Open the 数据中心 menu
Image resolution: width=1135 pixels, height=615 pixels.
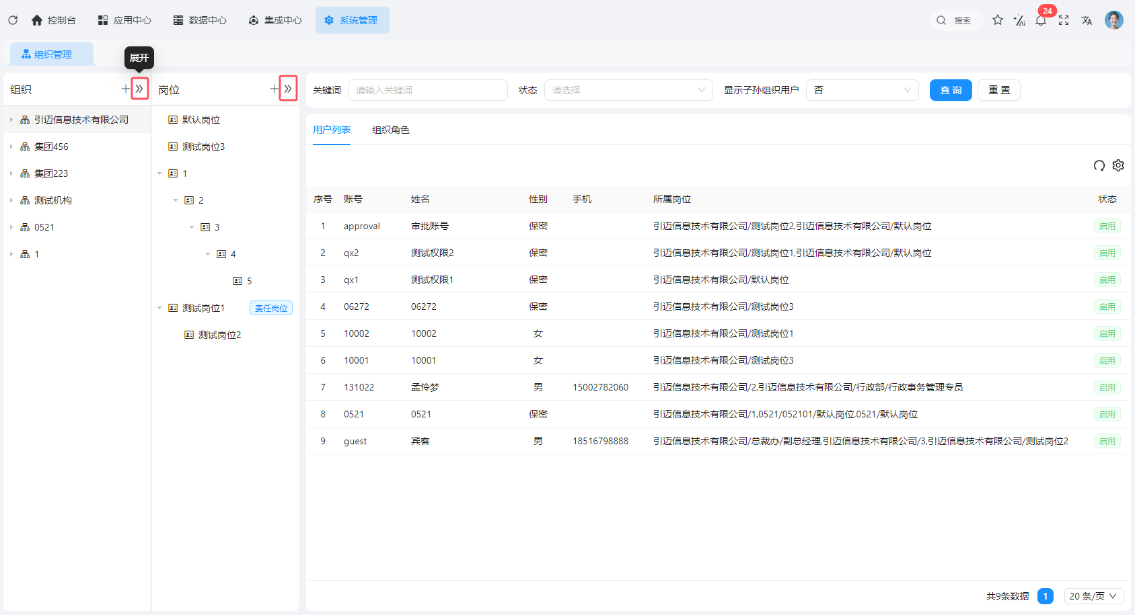coord(200,20)
